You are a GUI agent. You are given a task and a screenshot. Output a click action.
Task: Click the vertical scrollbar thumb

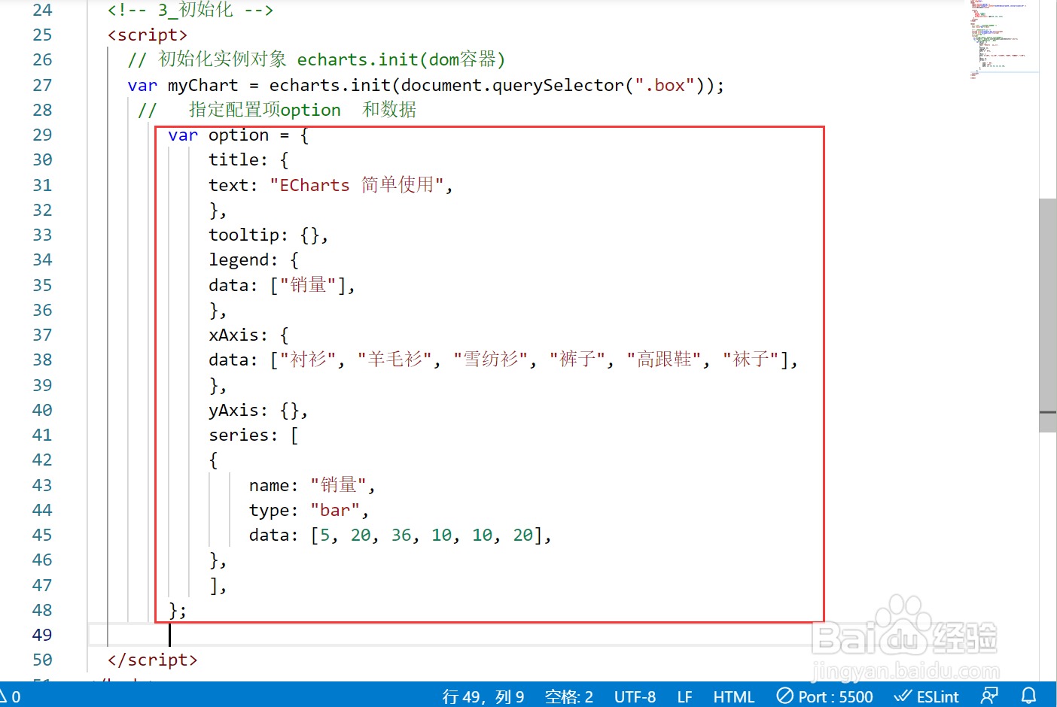[1047, 315]
